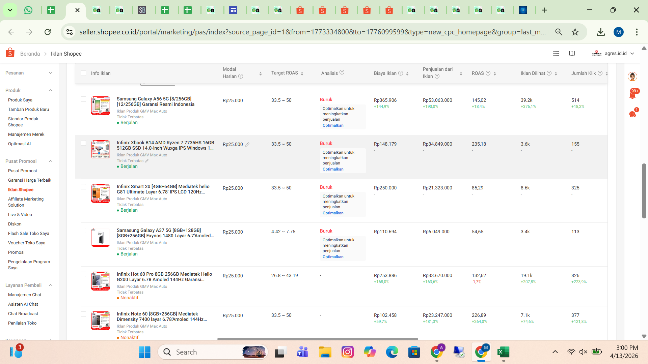648x364 pixels.
Task: Edit daily budget pencil icon for Infinix Xbook
Action: (x=247, y=145)
